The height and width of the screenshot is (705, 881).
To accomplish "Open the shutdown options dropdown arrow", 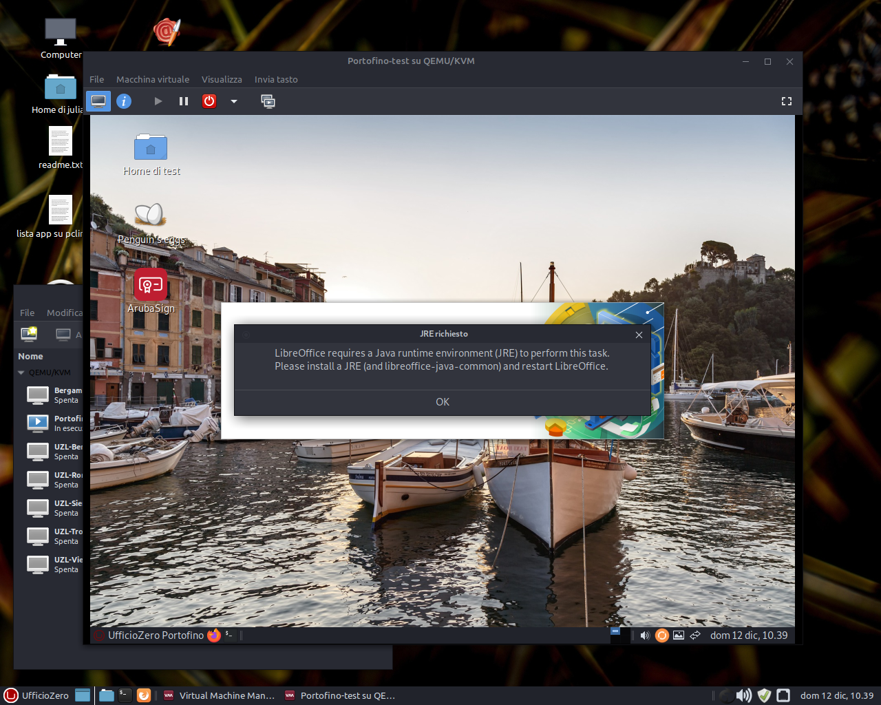I will (x=234, y=101).
